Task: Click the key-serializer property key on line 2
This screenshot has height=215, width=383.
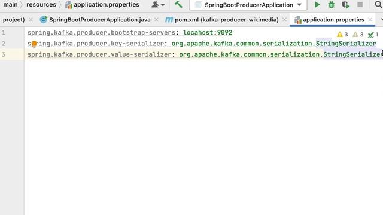Action: click(96, 44)
